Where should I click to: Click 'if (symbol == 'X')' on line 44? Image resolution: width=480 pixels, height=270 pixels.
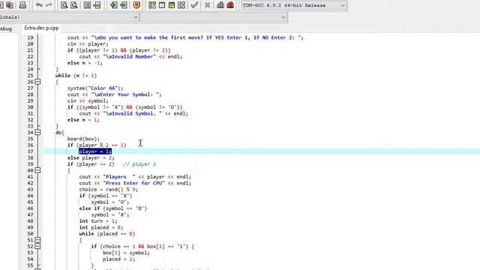tap(106, 196)
